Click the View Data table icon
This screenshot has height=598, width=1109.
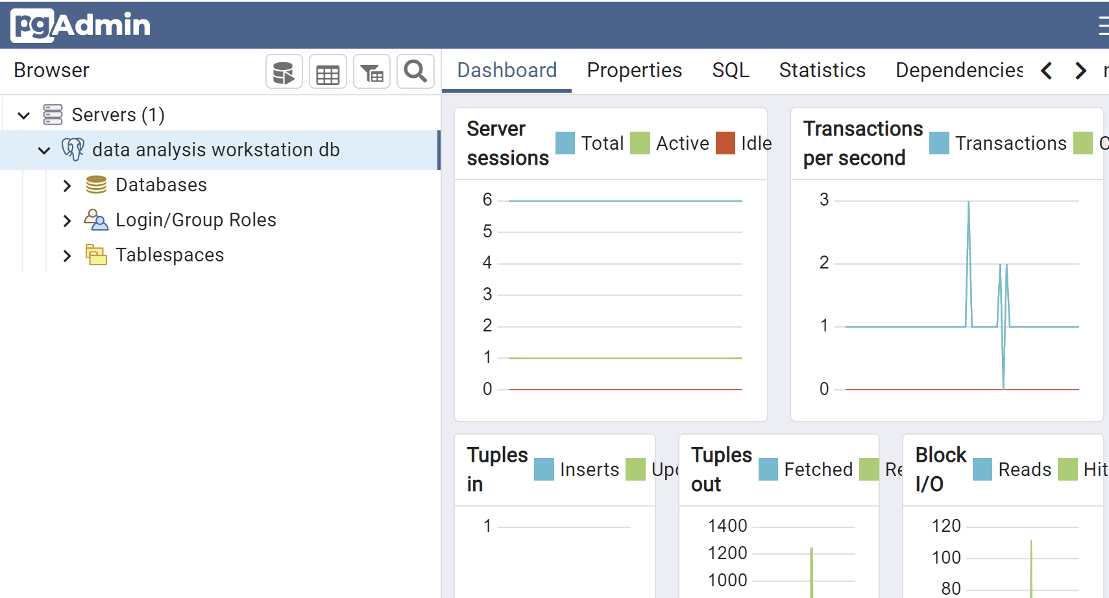pos(328,72)
